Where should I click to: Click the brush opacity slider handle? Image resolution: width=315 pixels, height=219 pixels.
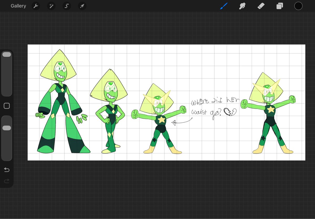tap(7, 128)
